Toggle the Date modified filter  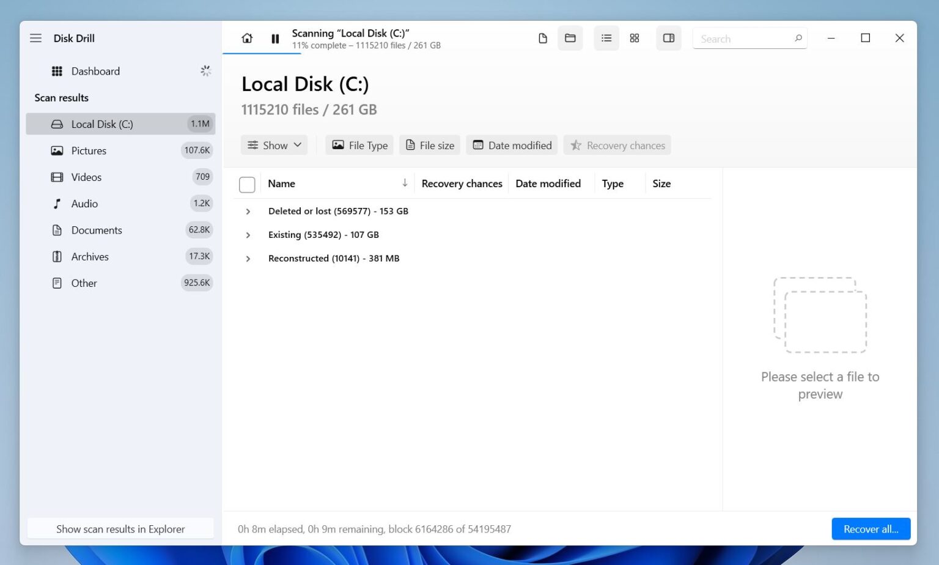[511, 145]
